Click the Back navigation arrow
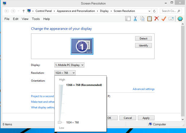Image resolution: width=186 pixels, height=133 pixels. pyautogui.click(x=7, y=11)
